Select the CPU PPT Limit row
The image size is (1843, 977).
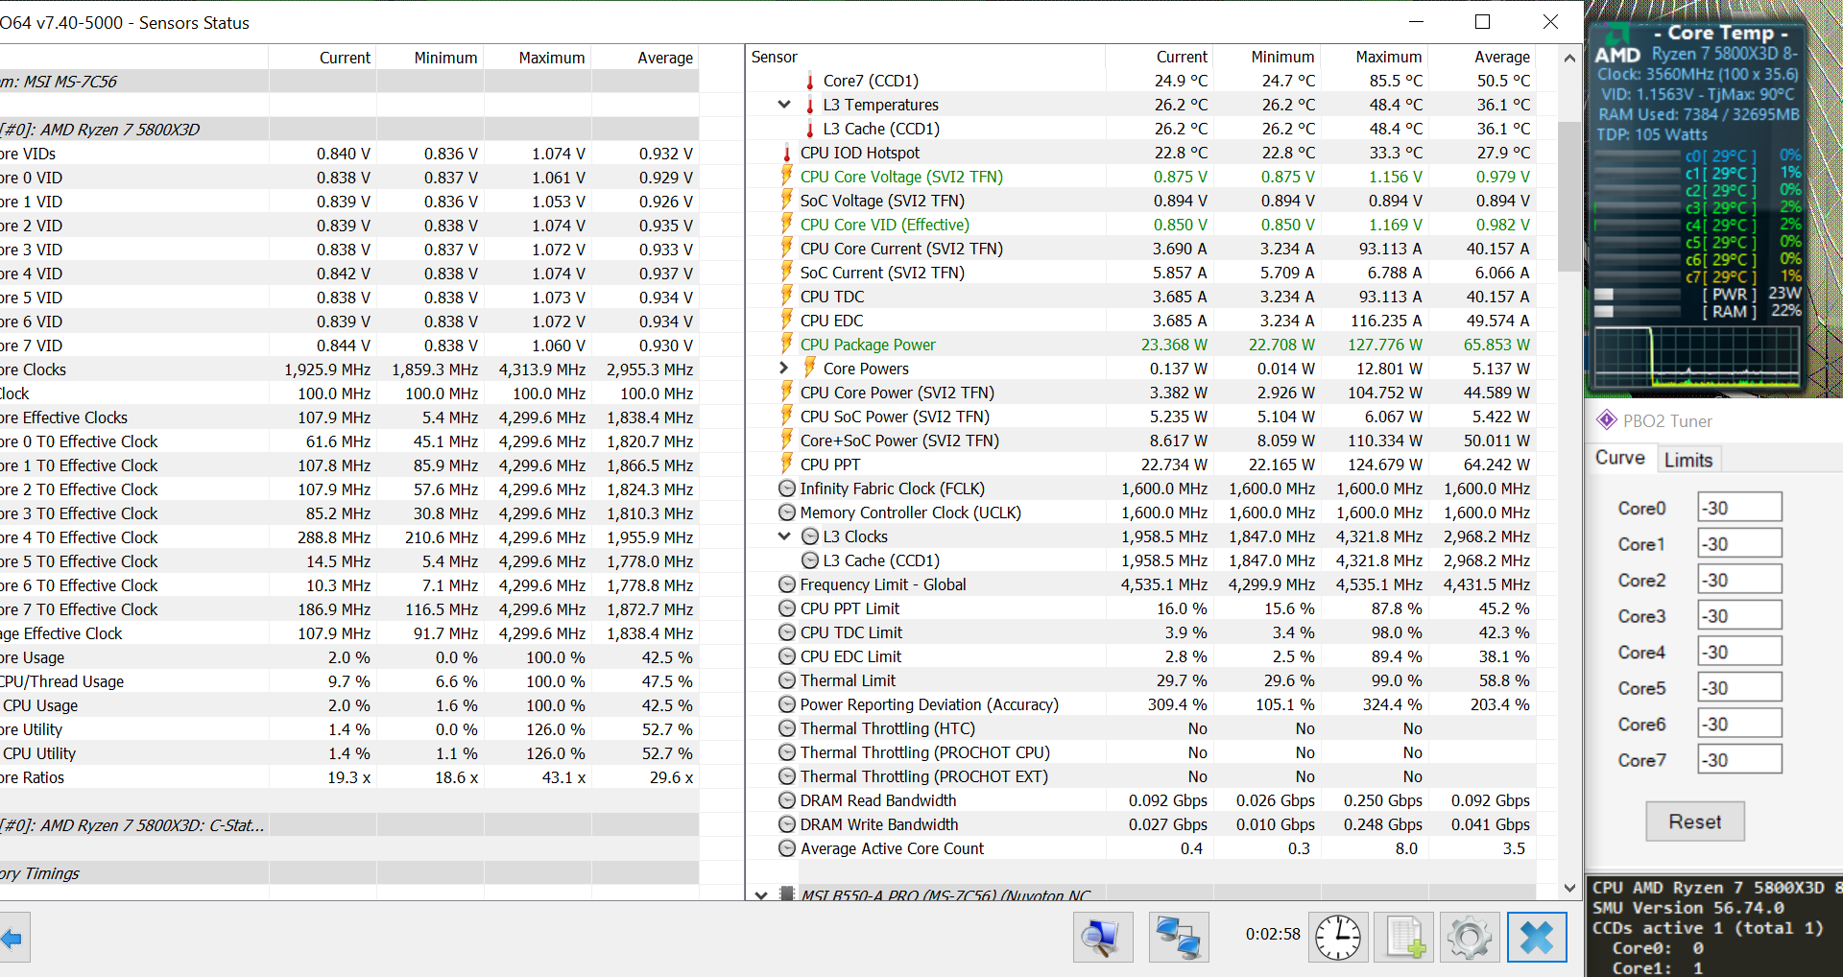pyautogui.click(x=1140, y=608)
